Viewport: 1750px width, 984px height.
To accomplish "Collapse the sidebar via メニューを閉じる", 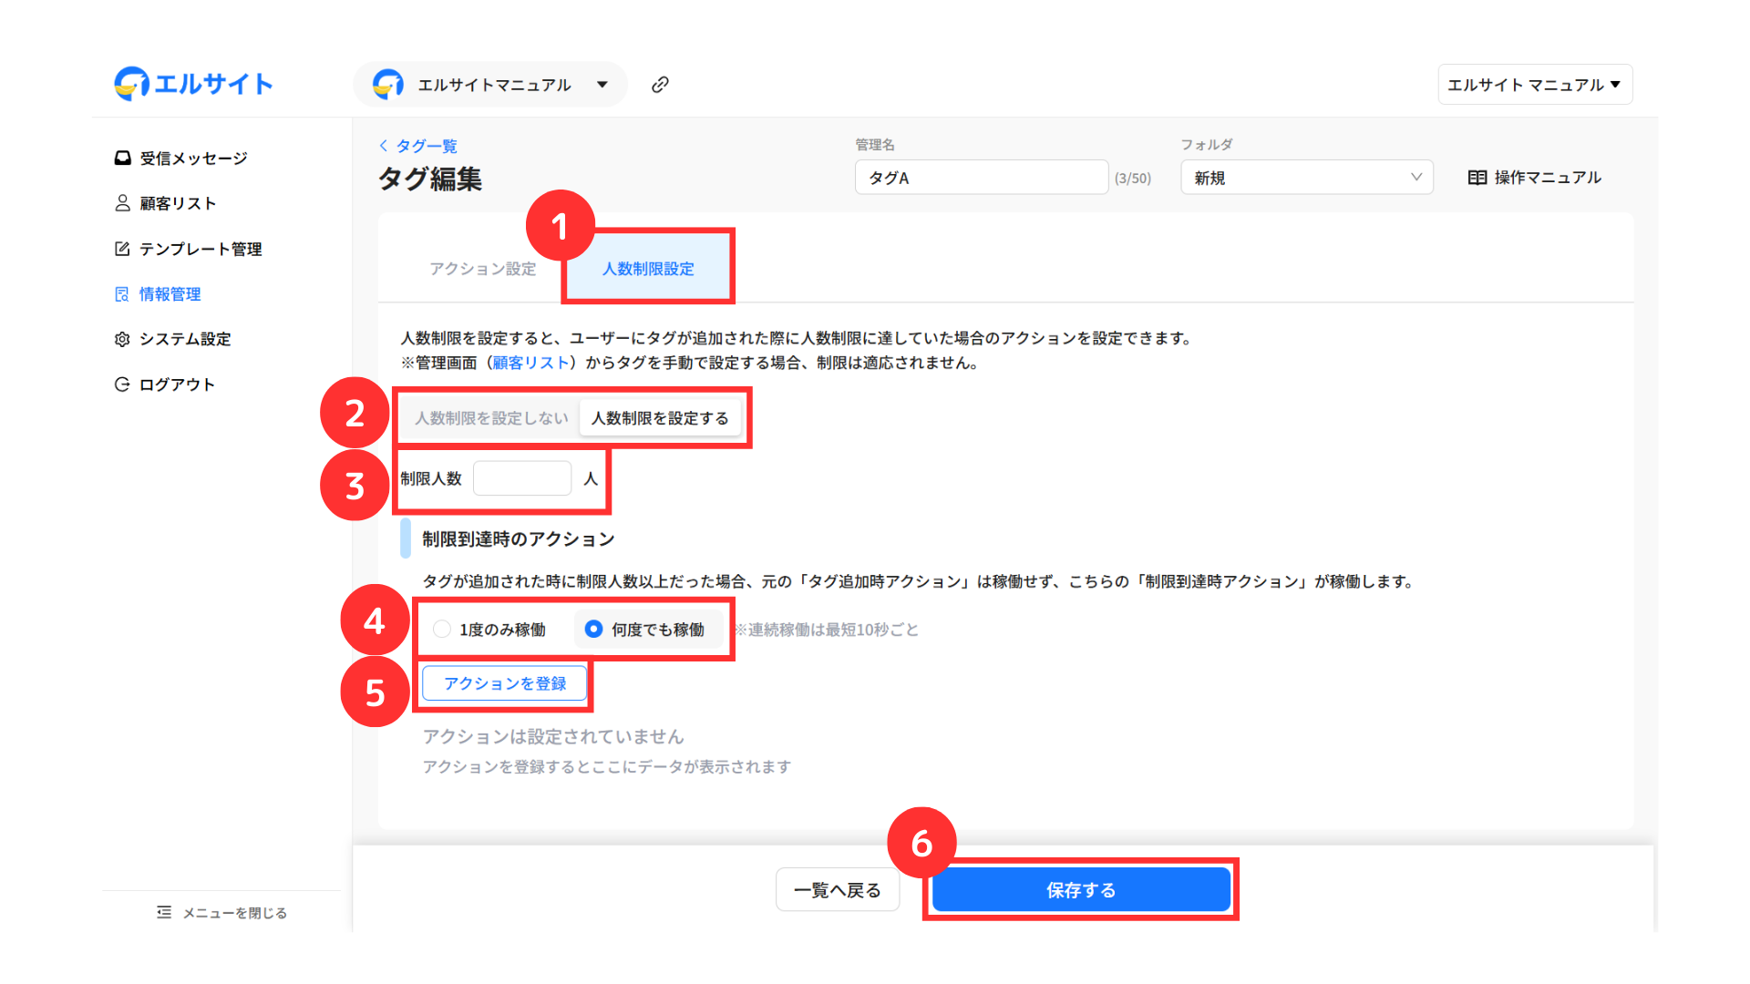I will coord(221,912).
